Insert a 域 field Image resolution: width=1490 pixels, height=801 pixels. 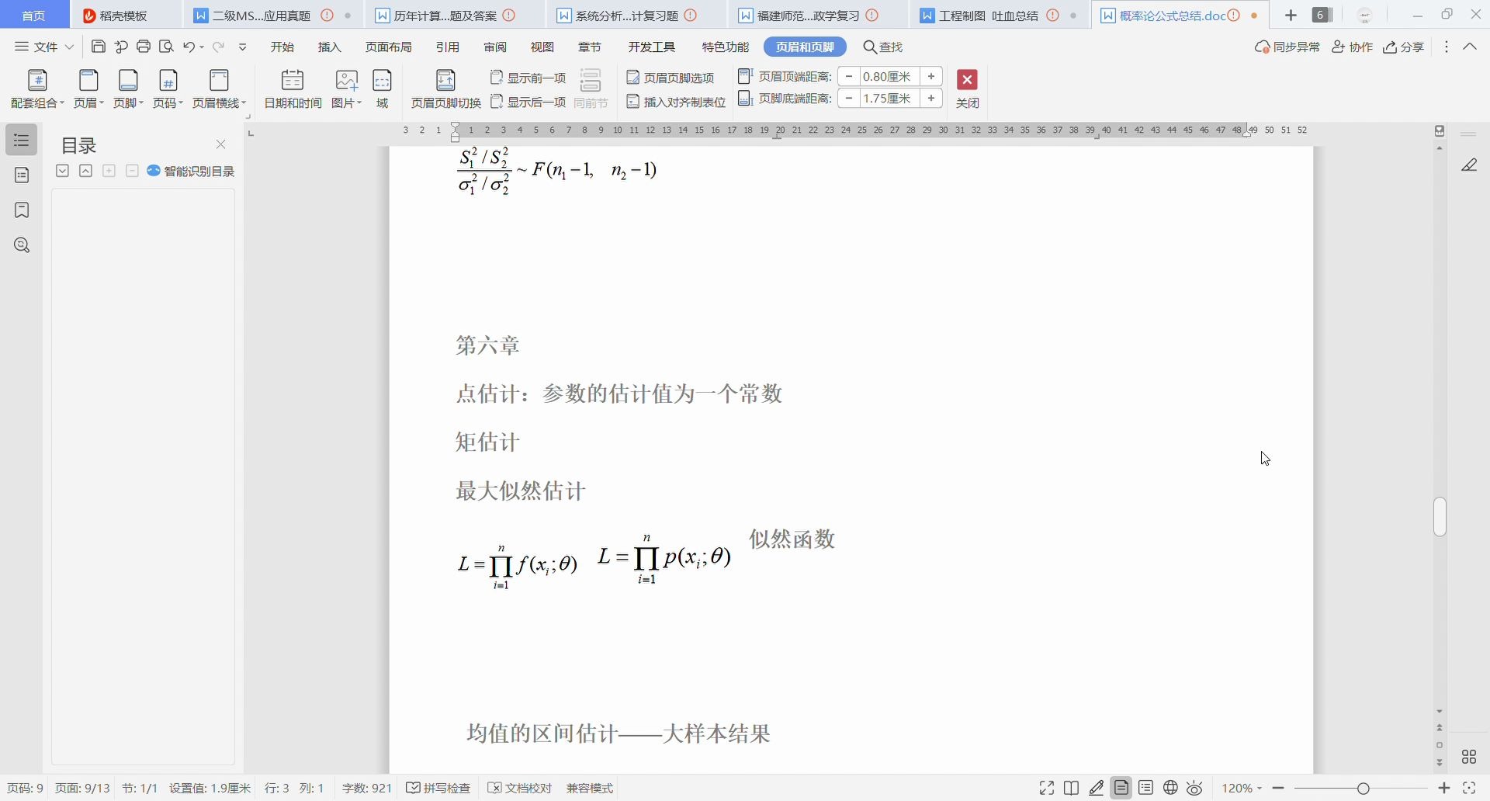pos(383,89)
